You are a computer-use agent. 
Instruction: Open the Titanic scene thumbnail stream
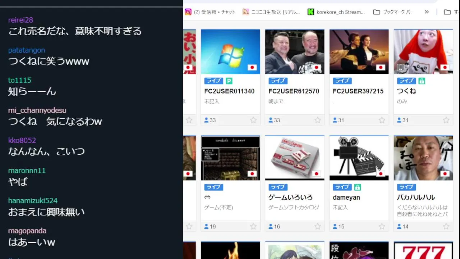[359, 52]
